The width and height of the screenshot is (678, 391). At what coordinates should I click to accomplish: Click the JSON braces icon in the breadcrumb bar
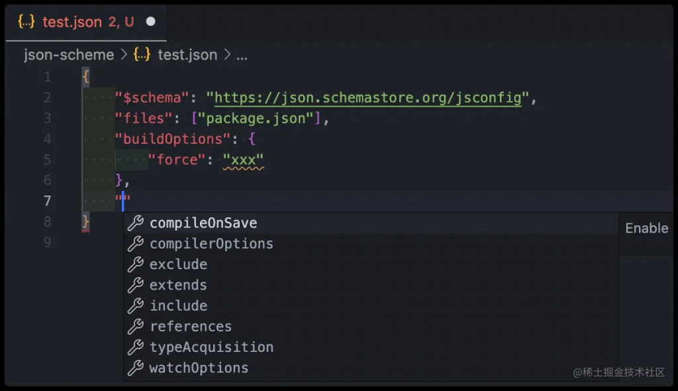(x=142, y=55)
